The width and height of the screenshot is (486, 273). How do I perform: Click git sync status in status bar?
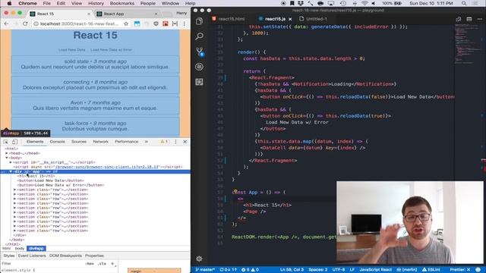pos(229,270)
